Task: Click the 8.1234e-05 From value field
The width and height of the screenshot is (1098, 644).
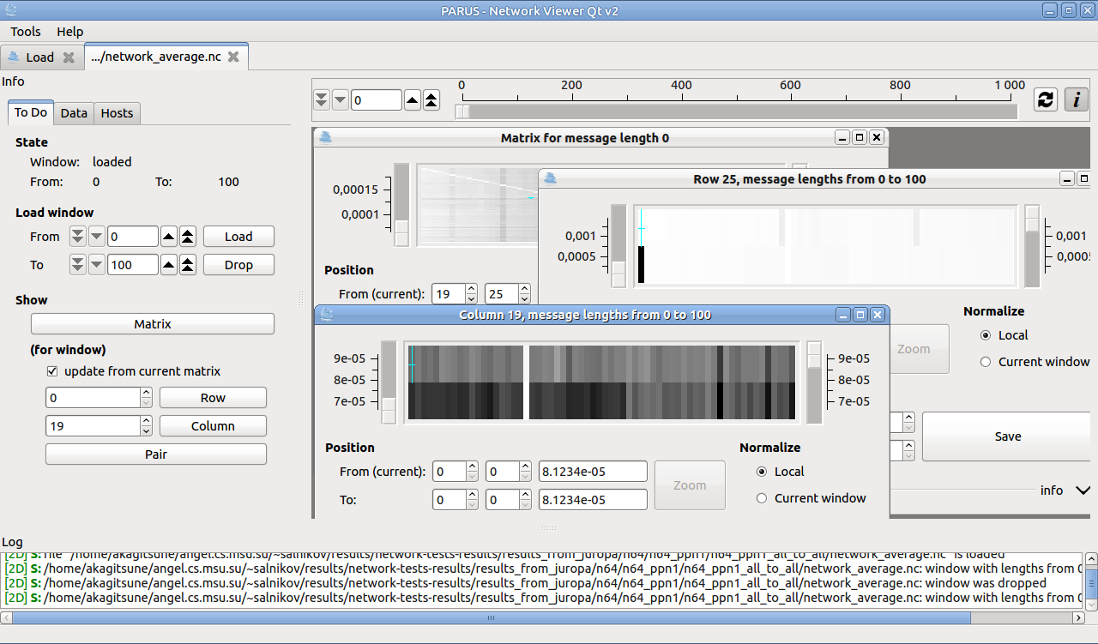Action: tap(593, 472)
